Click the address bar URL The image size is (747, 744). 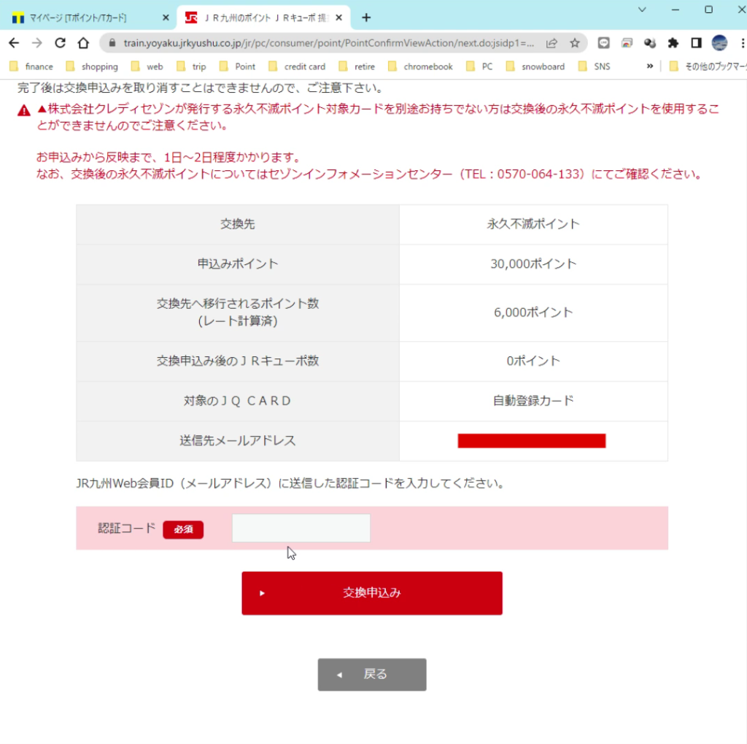329,43
